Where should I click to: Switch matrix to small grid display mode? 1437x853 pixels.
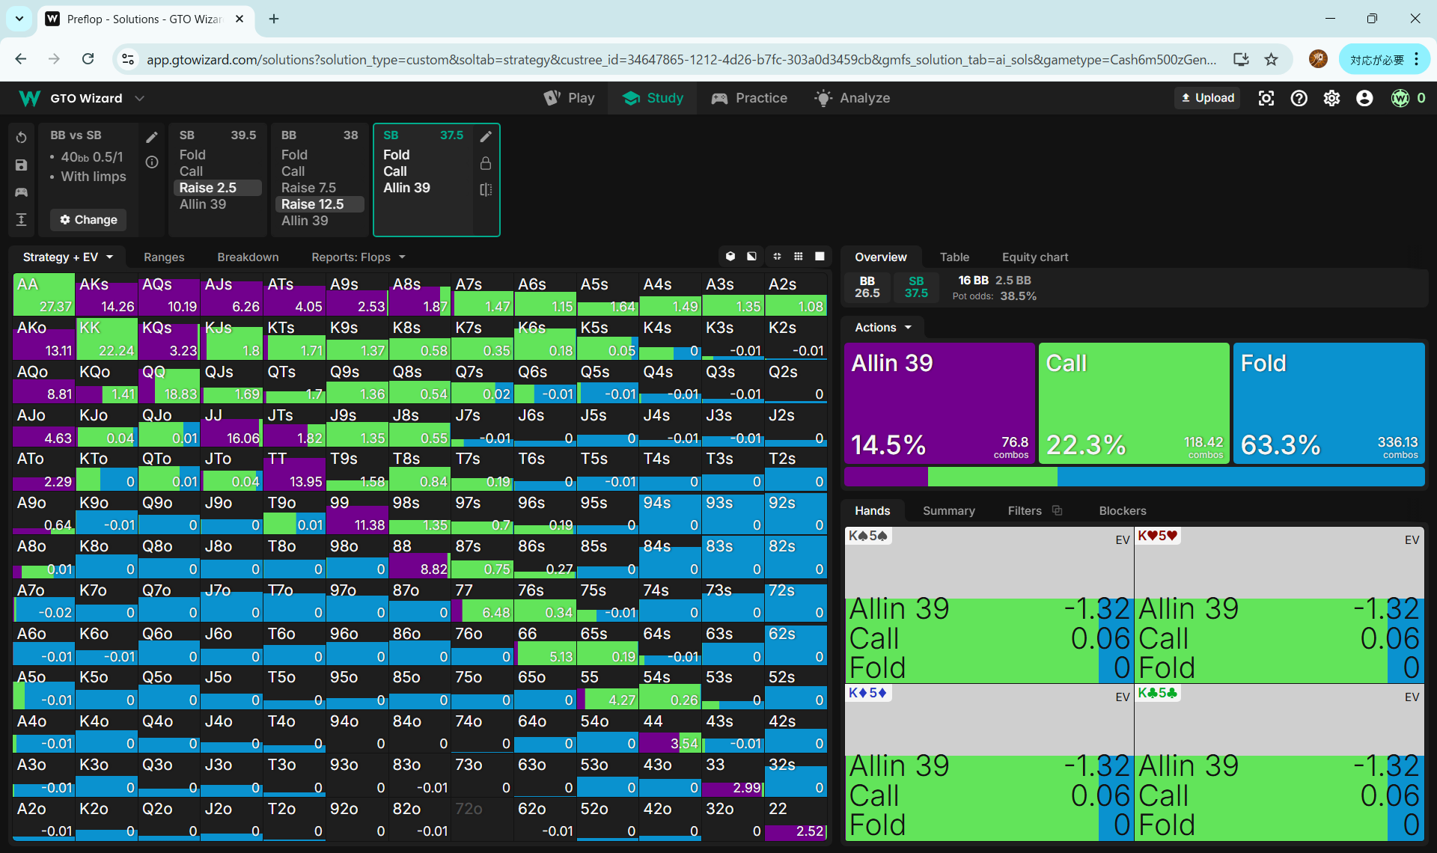[799, 257]
